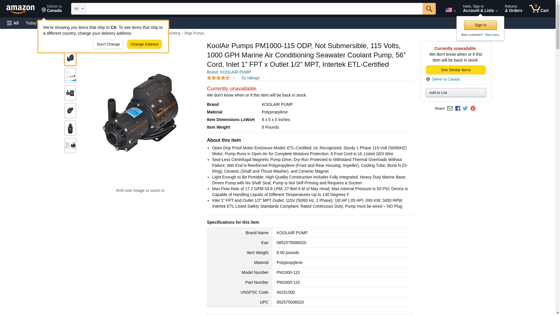Open the shopping cart
Viewport: 560px width, 315px height.
pyautogui.click(x=539, y=9)
